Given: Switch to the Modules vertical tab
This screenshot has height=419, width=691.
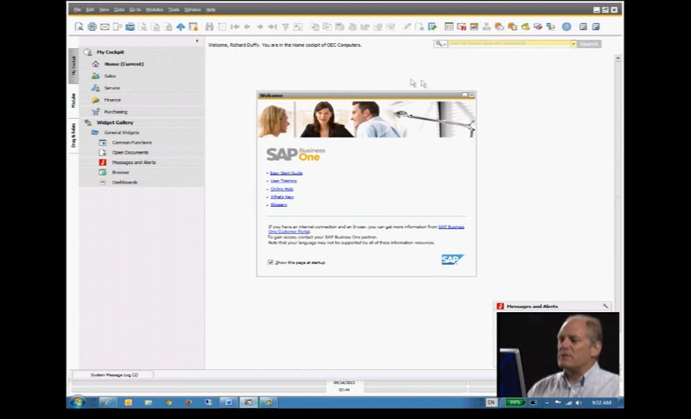Looking at the screenshot, I should [x=73, y=100].
